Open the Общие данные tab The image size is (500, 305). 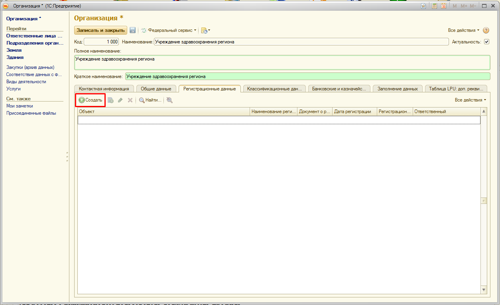pos(156,89)
